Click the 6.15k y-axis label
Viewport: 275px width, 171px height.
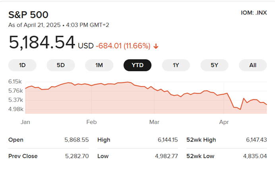[x=15, y=82]
